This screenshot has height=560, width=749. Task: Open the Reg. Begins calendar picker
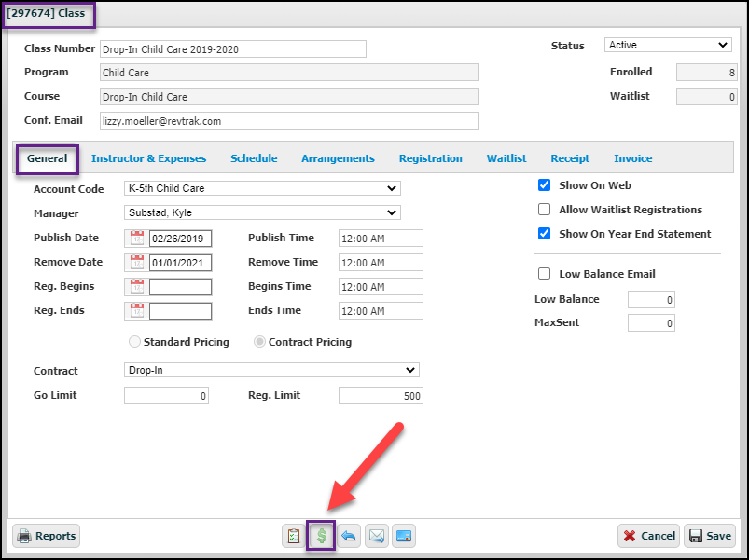[x=136, y=287]
